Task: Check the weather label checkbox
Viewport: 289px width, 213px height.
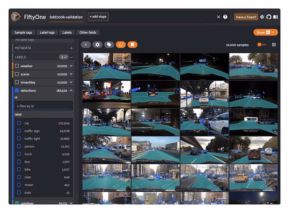Action: point(17,66)
